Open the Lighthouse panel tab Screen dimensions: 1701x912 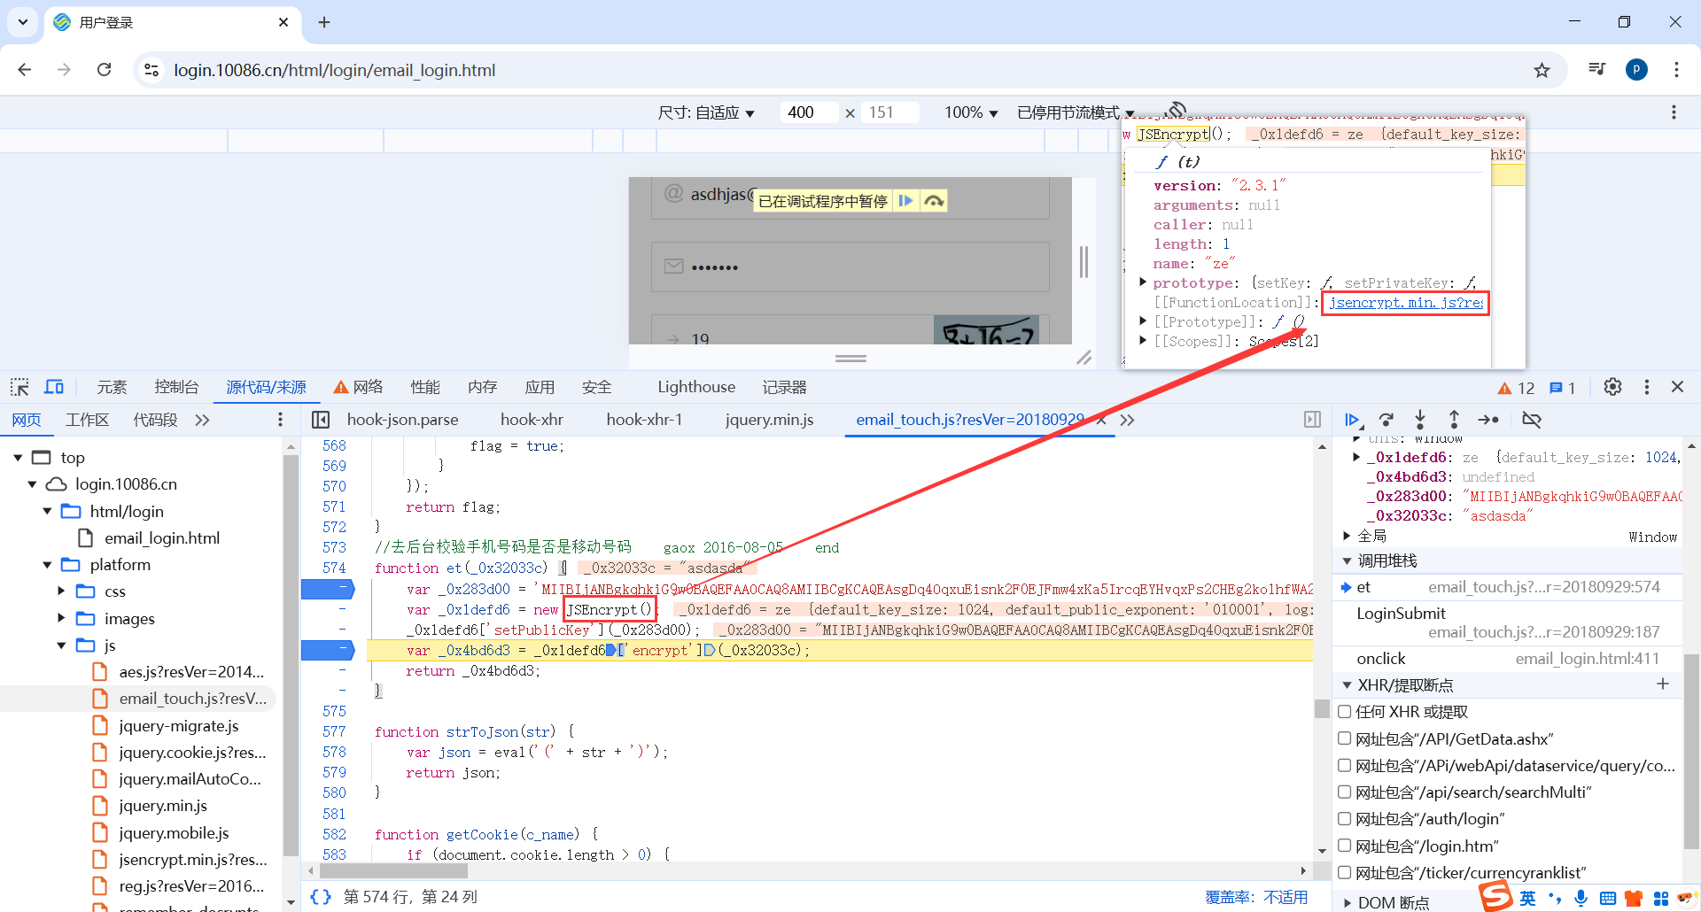pos(696,387)
